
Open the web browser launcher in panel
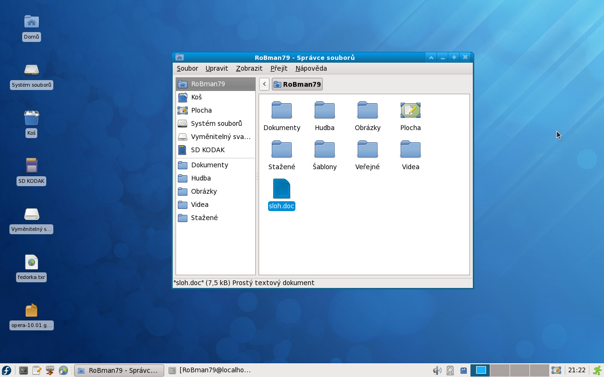click(x=63, y=370)
